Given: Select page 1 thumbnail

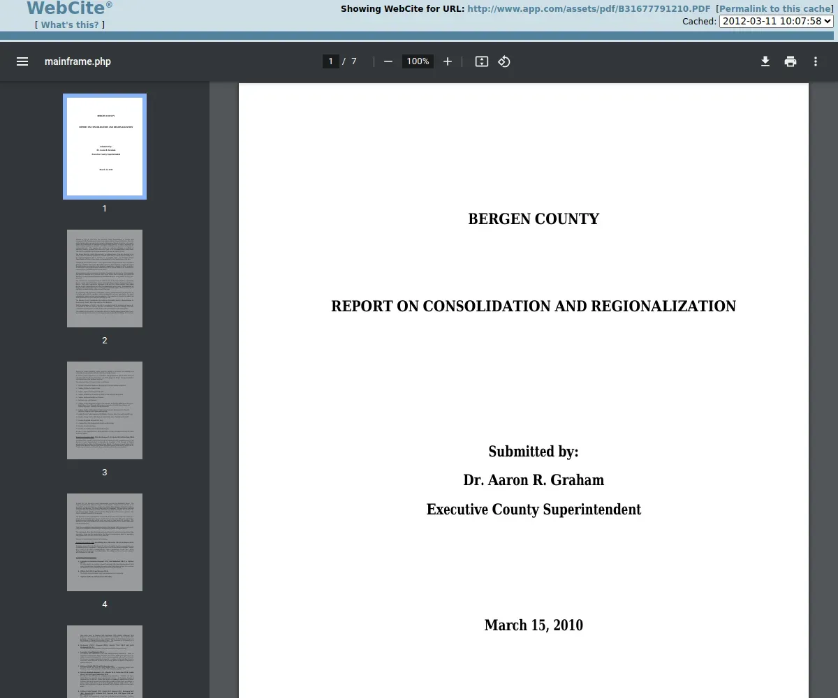Looking at the screenshot, I should click(x=105, y=147).
